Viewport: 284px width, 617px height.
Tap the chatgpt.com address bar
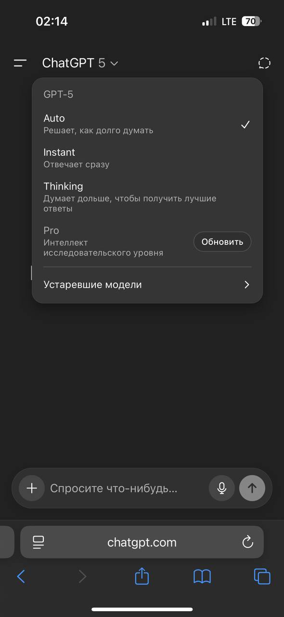click(142, 542)
